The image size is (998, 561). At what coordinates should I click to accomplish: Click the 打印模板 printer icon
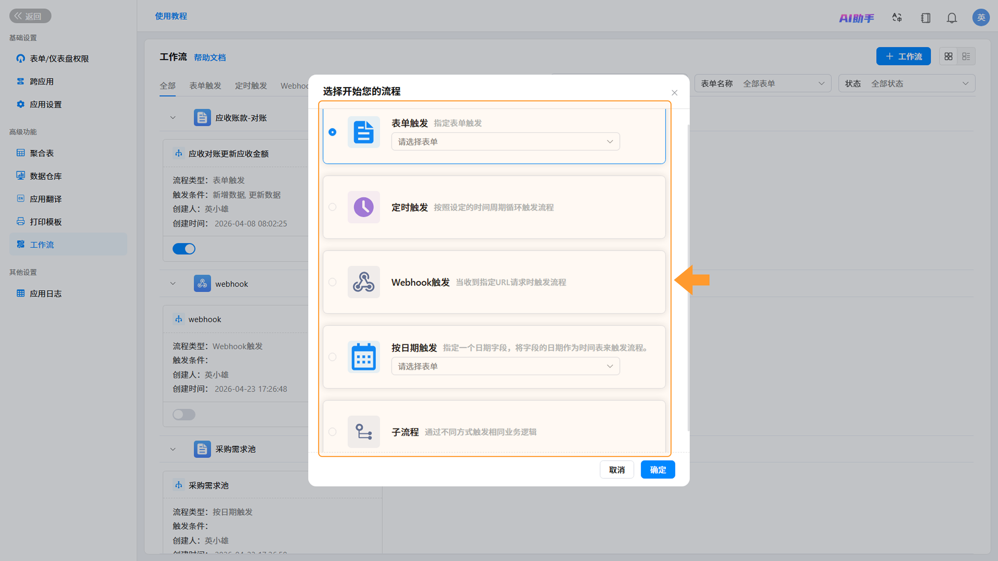pos(21,221)
